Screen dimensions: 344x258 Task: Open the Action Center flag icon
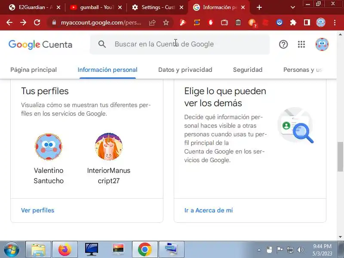click(x=279, y=250)
